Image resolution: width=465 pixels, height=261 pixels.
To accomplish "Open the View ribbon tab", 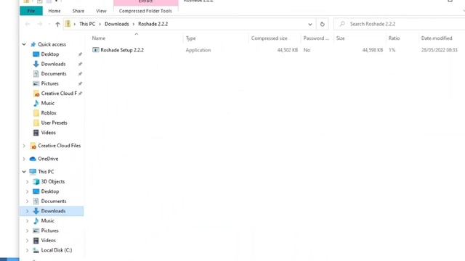I will coord(101,11).
